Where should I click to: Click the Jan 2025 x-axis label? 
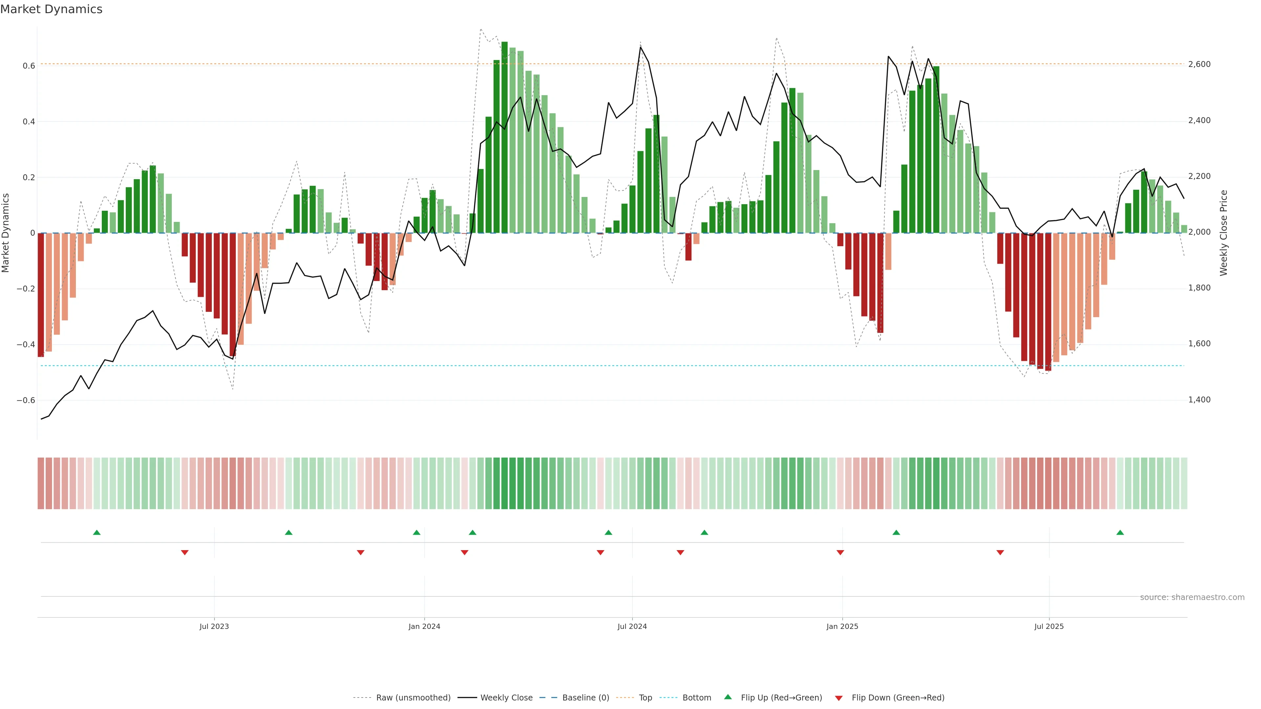[842, 626]
